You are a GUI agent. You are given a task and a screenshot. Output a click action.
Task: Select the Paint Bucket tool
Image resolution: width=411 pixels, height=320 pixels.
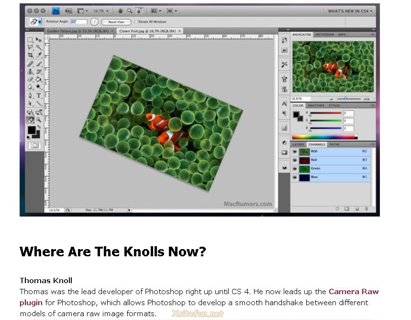(x=39, y=79)
